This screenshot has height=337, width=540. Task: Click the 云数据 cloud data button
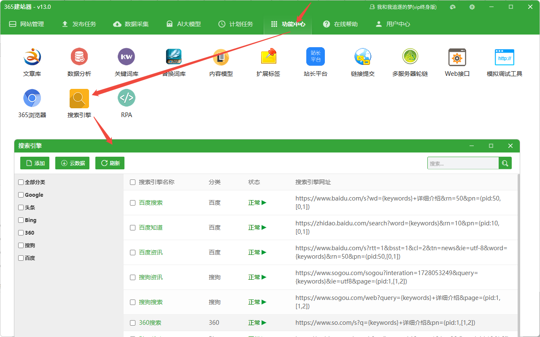pyautogui.click(x=72, y=163)
